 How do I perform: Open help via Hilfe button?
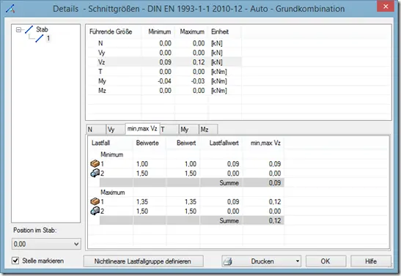pyautogui.click(x=370, y=261)
